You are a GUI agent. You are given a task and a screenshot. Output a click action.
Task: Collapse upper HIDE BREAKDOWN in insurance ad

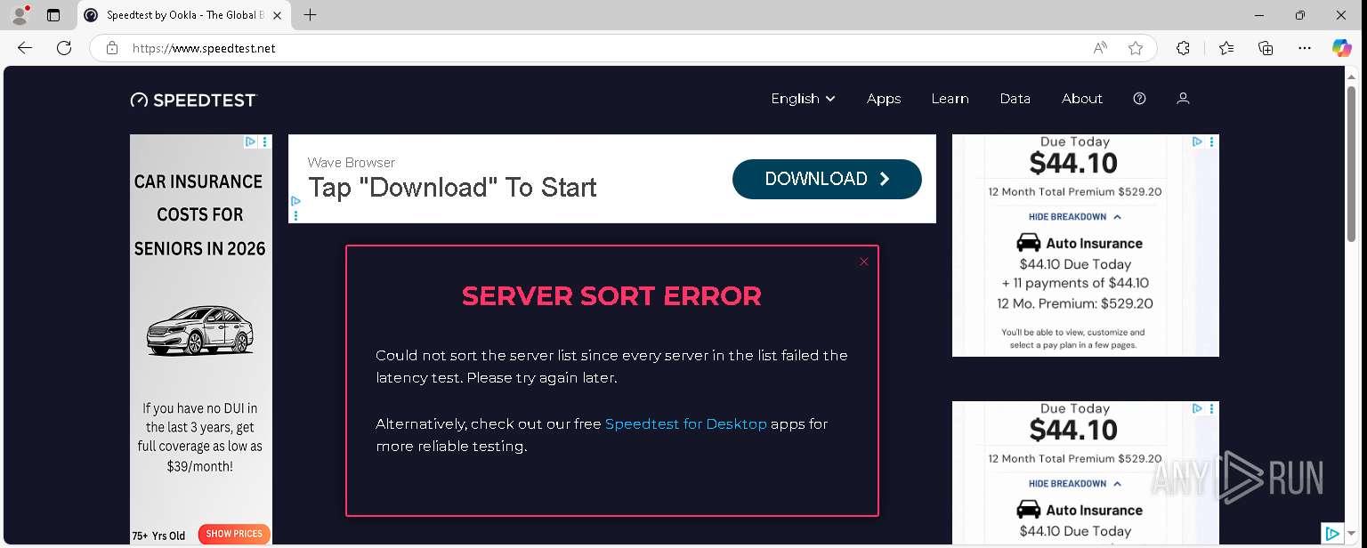pos(1075,217)
